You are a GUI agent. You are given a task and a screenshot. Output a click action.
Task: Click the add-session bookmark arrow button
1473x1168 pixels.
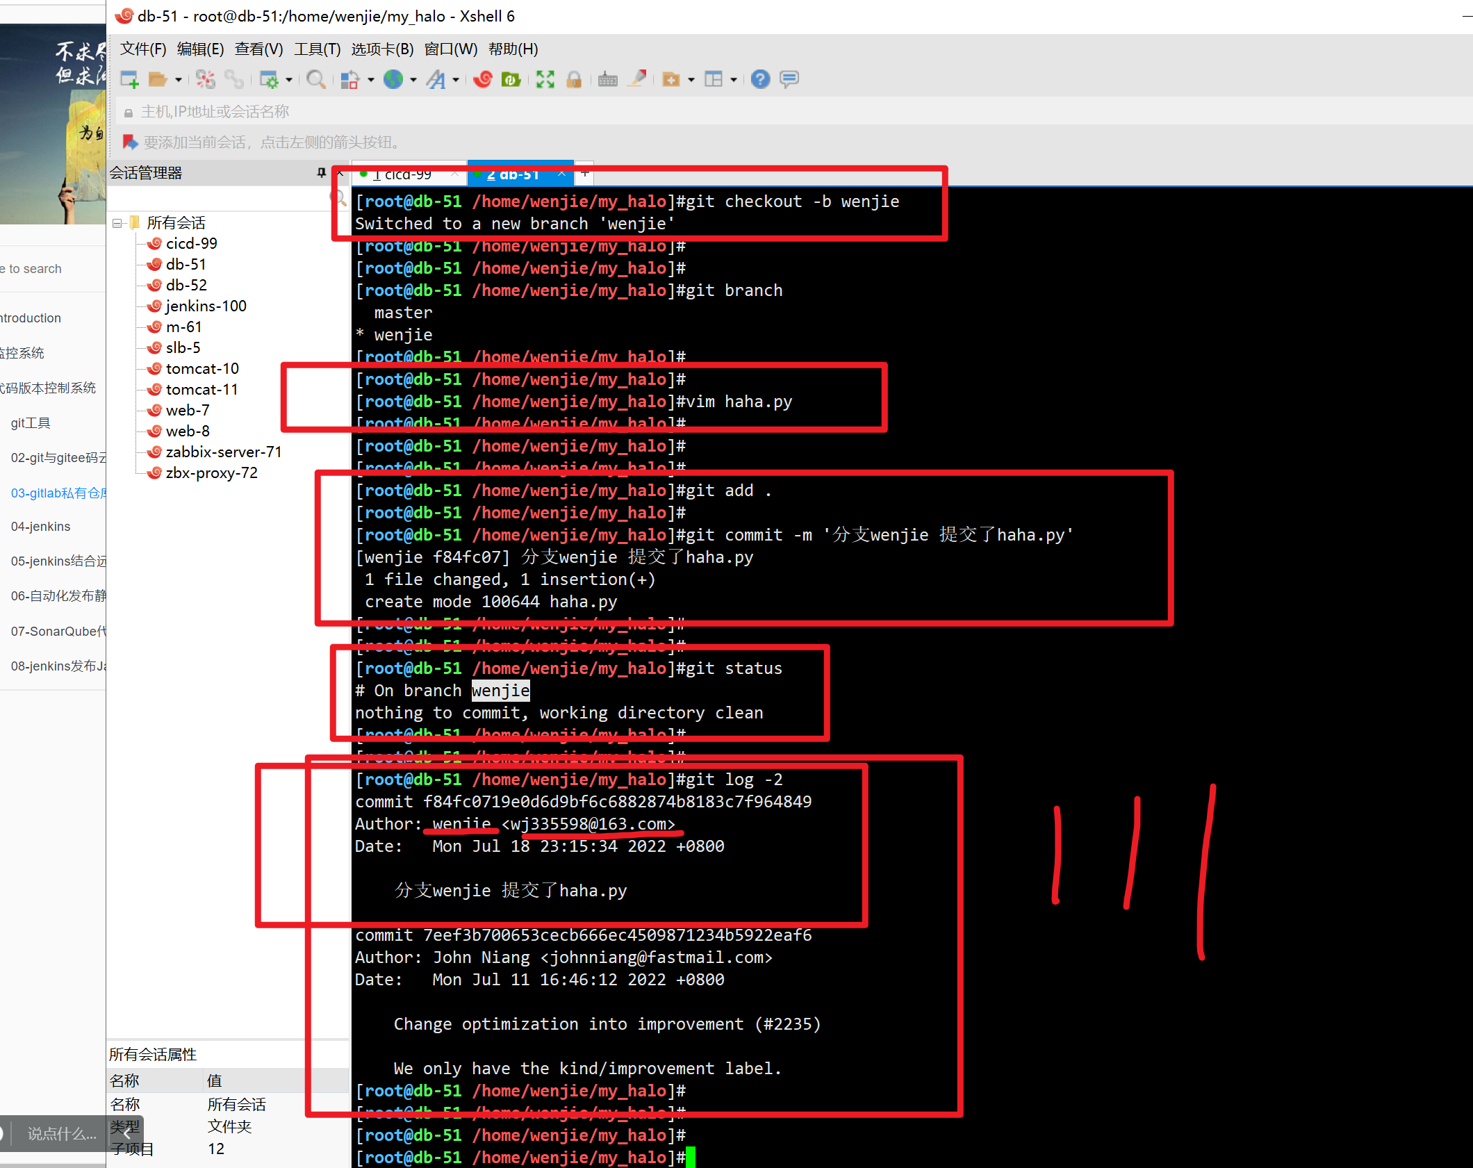click(x=130, y=142)
